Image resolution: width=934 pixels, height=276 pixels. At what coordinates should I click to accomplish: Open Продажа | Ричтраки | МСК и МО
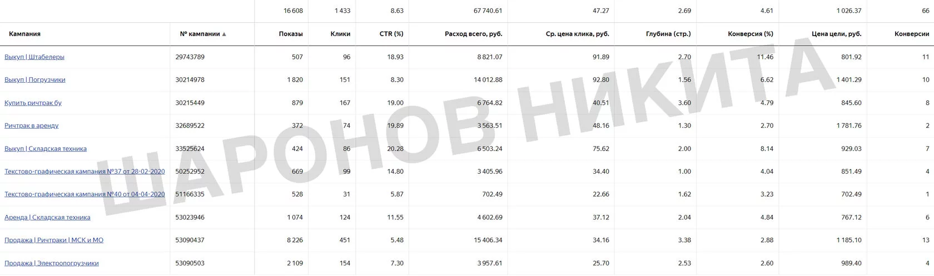(x=54, y=240)
